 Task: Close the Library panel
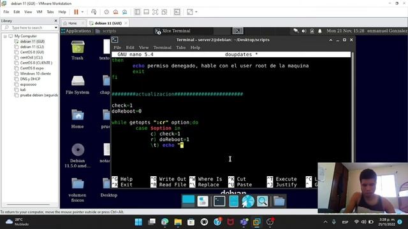tap(55, 21)
